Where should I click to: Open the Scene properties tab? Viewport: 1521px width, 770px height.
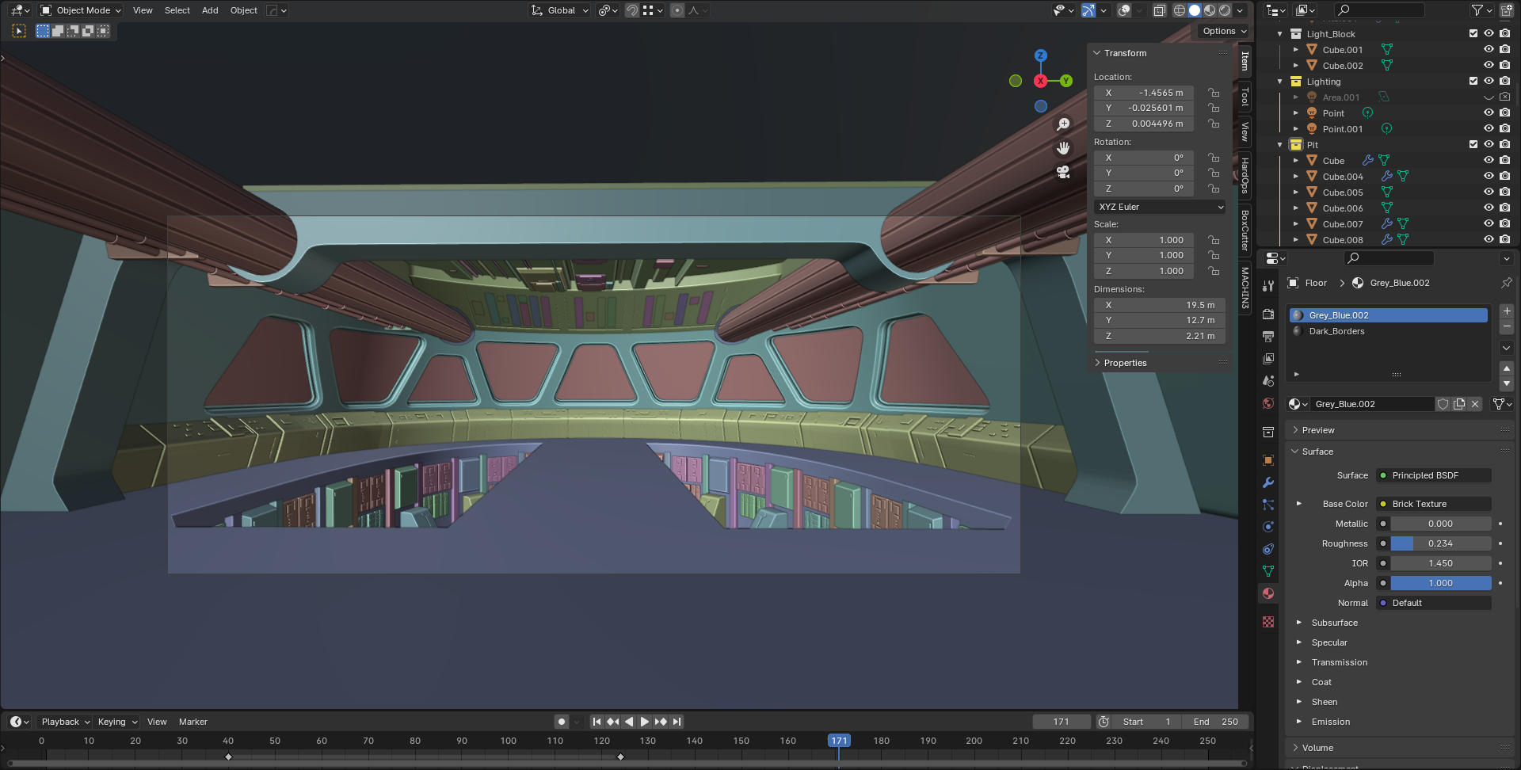click(1268, 381)
